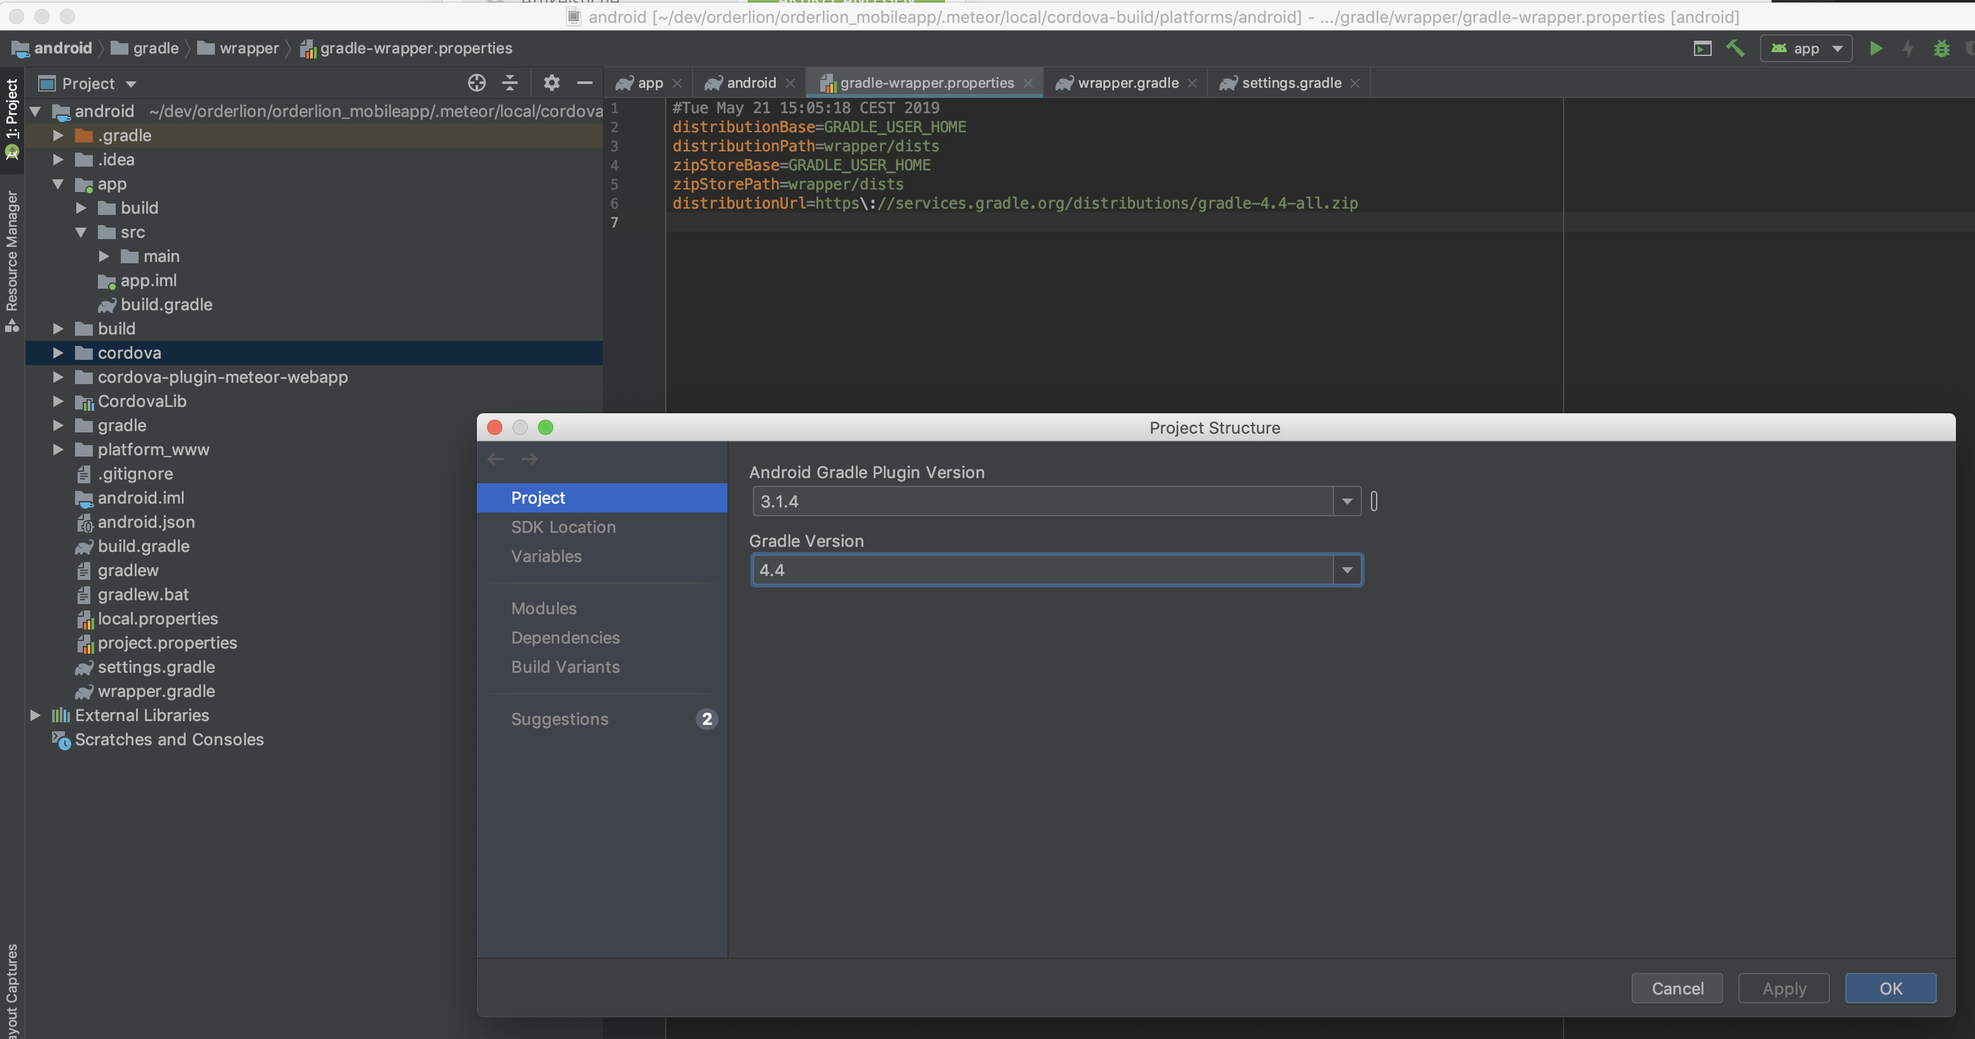Open the Debug app tool
This screenshot has width=1975, height=1039.
pos(1941,48)
